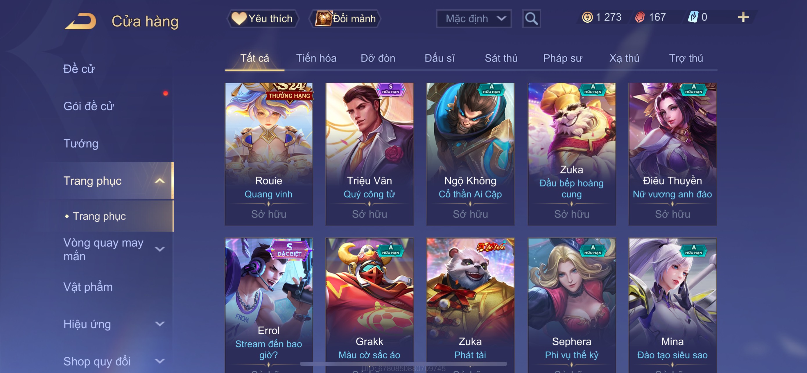
Task: Switch to the Sát thủ tab
Action: coord(501,58)
